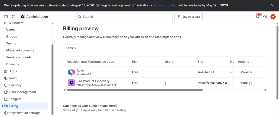Click the Data management icon
Screen dimensions: 279x117
pyautogui.click(x=6, y=92)
